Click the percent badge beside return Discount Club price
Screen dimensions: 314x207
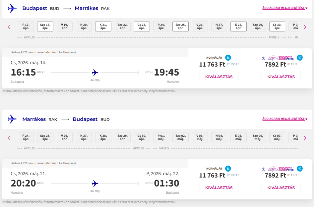tap(300, 168)
